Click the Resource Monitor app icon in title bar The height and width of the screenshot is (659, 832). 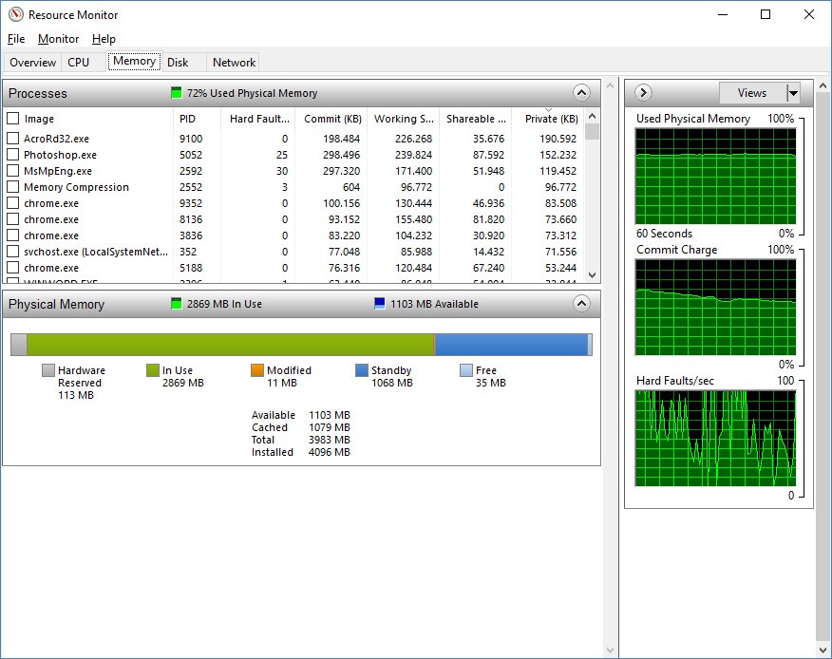(15, 14)
